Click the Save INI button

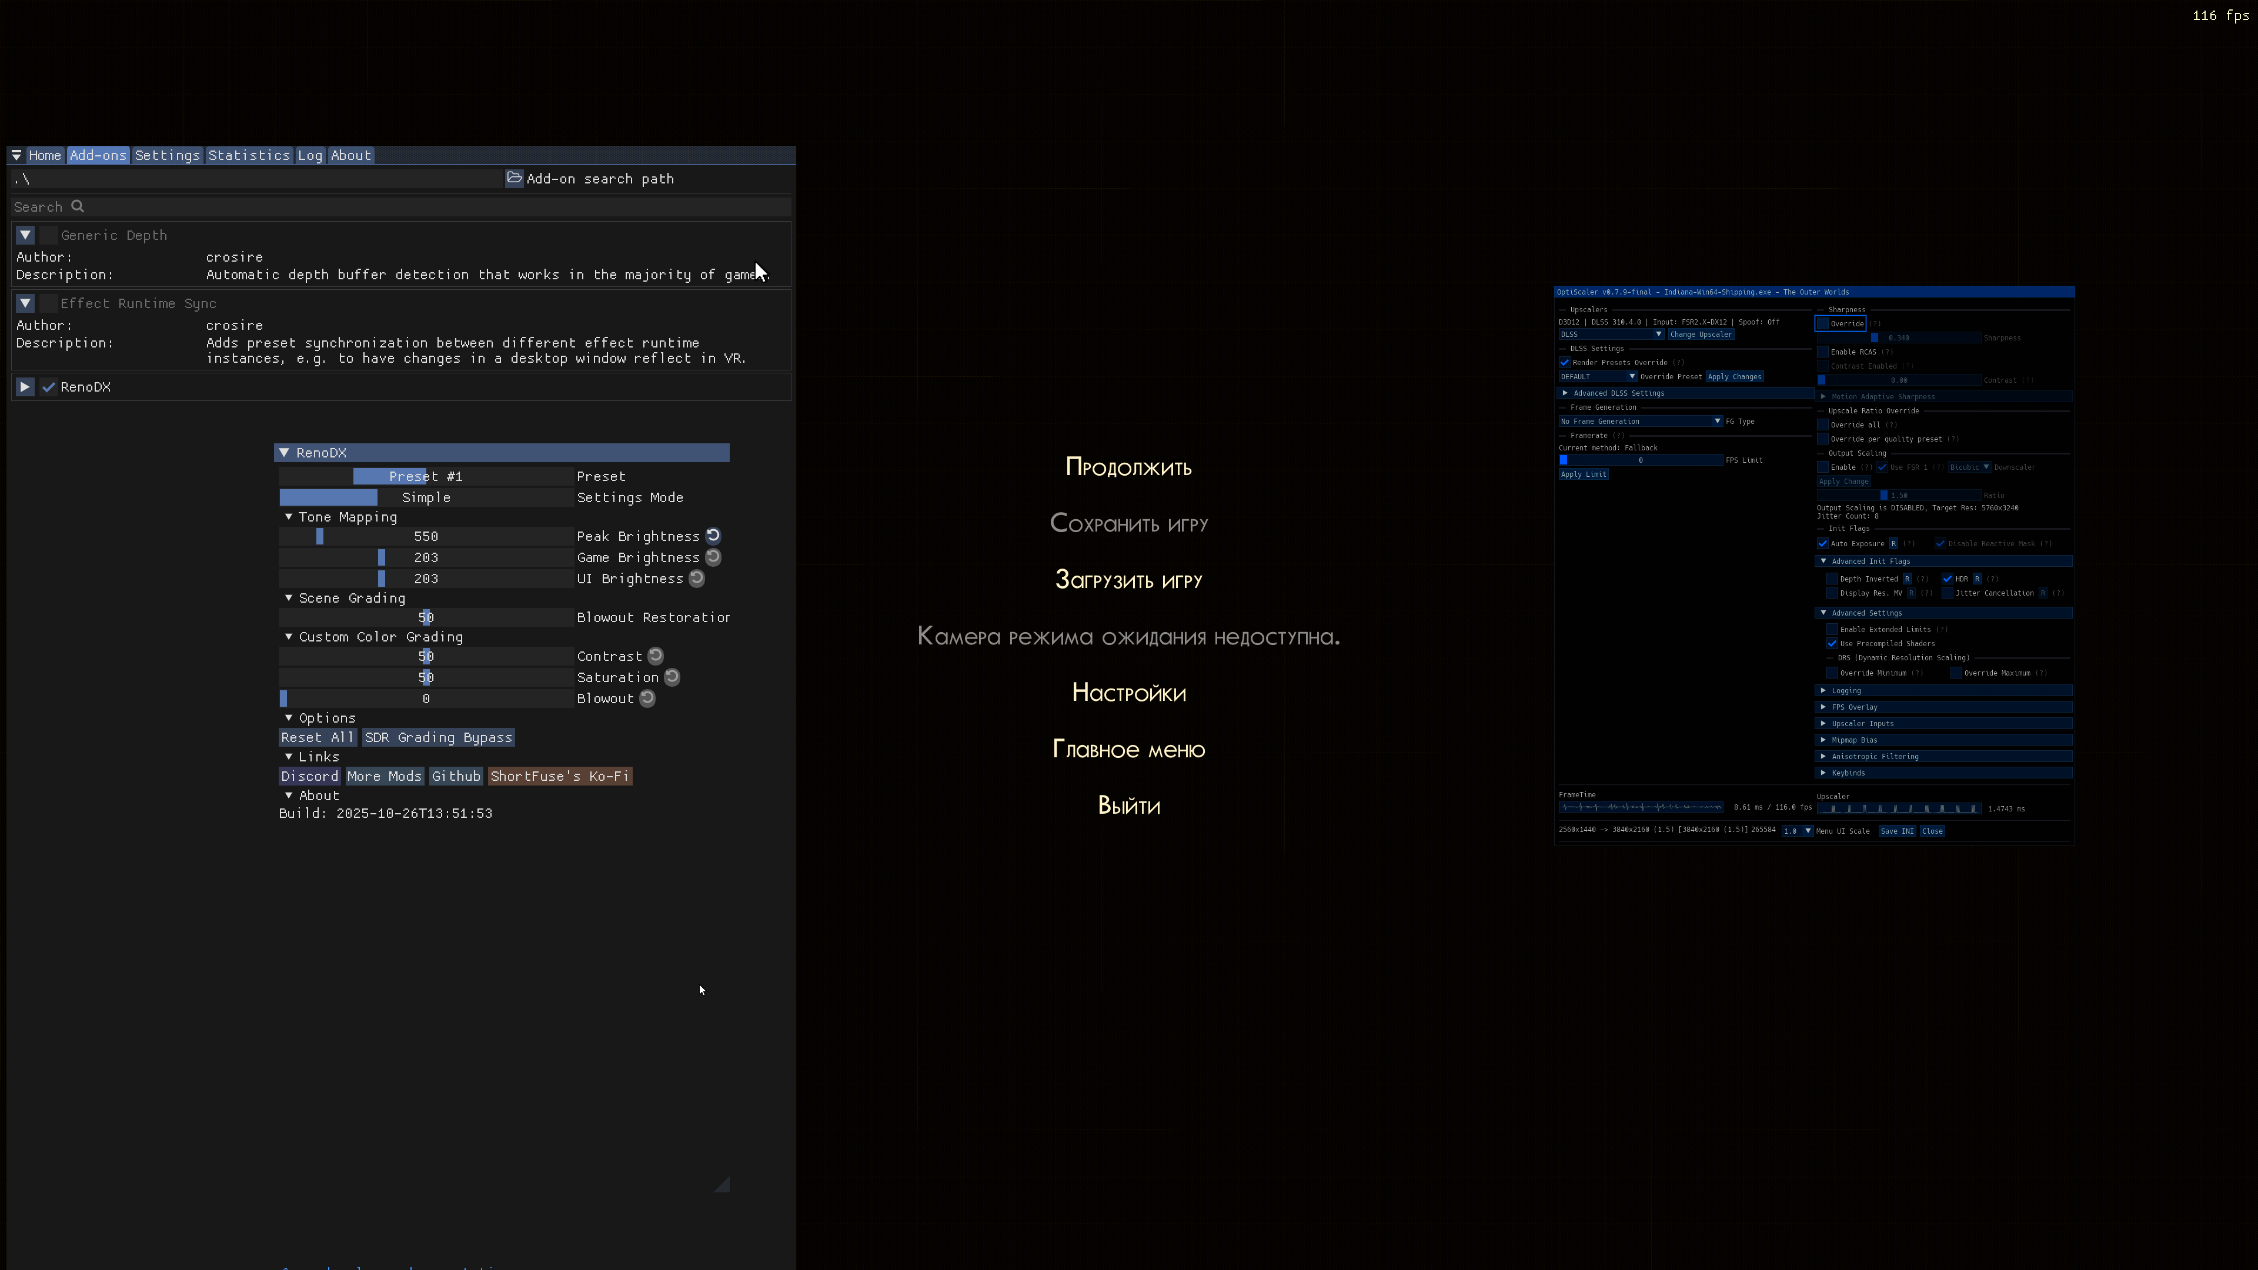(1897, 831)
